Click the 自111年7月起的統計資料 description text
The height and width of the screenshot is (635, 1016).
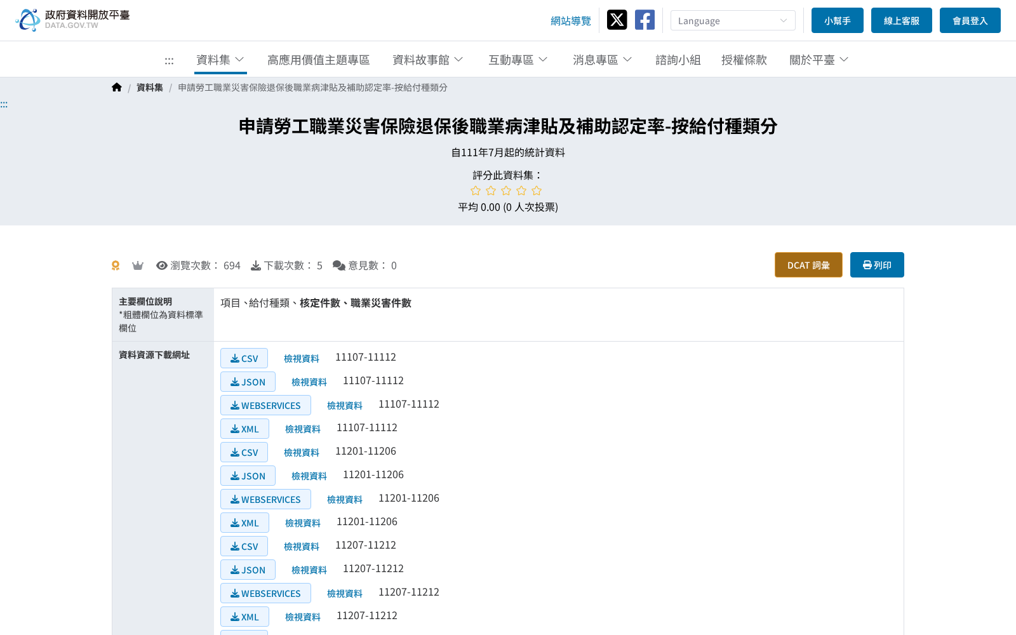(508, 152)
